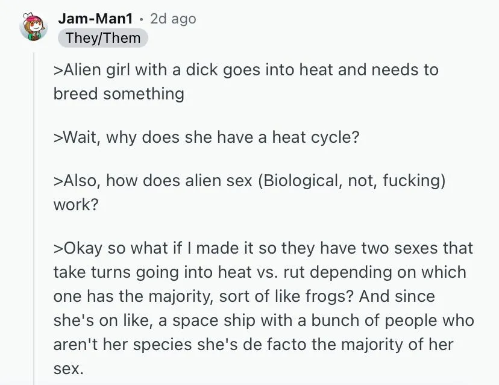Click the line starting "one has the majority"

click(x=244, y=296)
